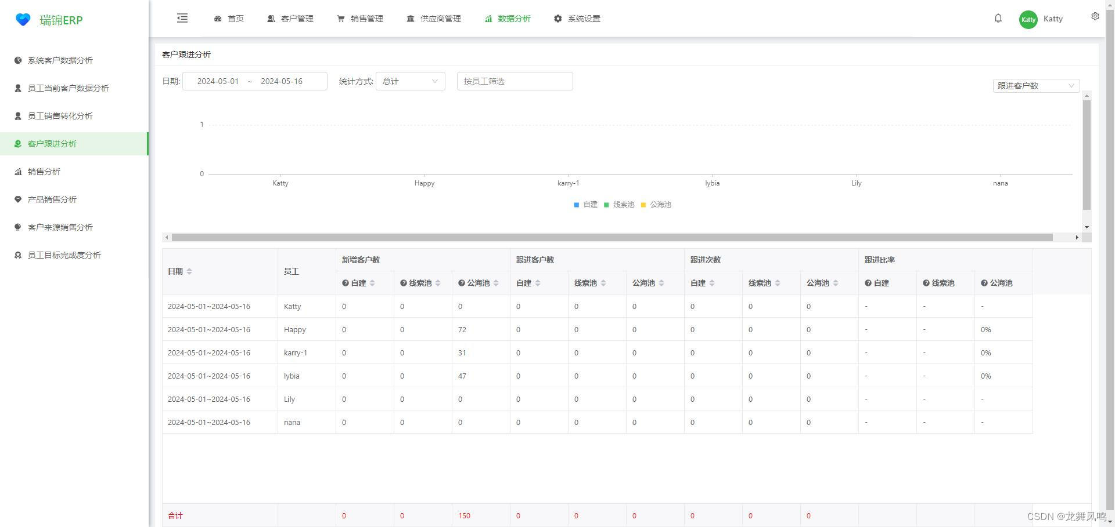This screenshot has height=527, width=1115.
Task: Click the 员工目标完成度分析 sidebar icon
Action: [18, 255]
